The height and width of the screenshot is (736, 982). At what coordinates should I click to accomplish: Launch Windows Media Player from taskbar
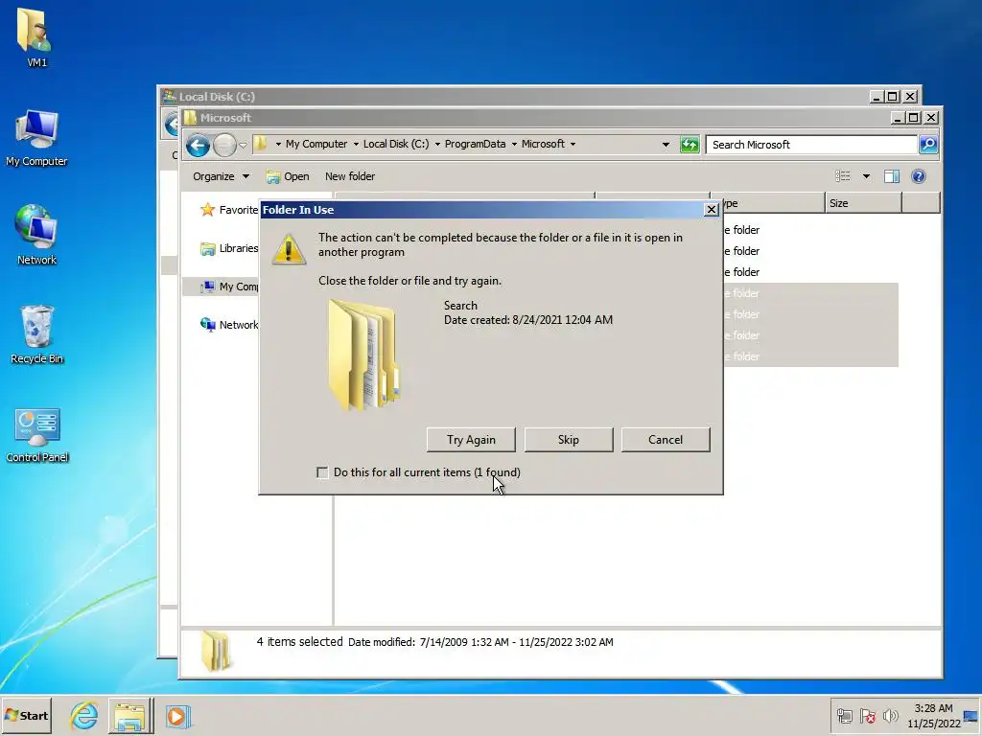pos(177,716)
